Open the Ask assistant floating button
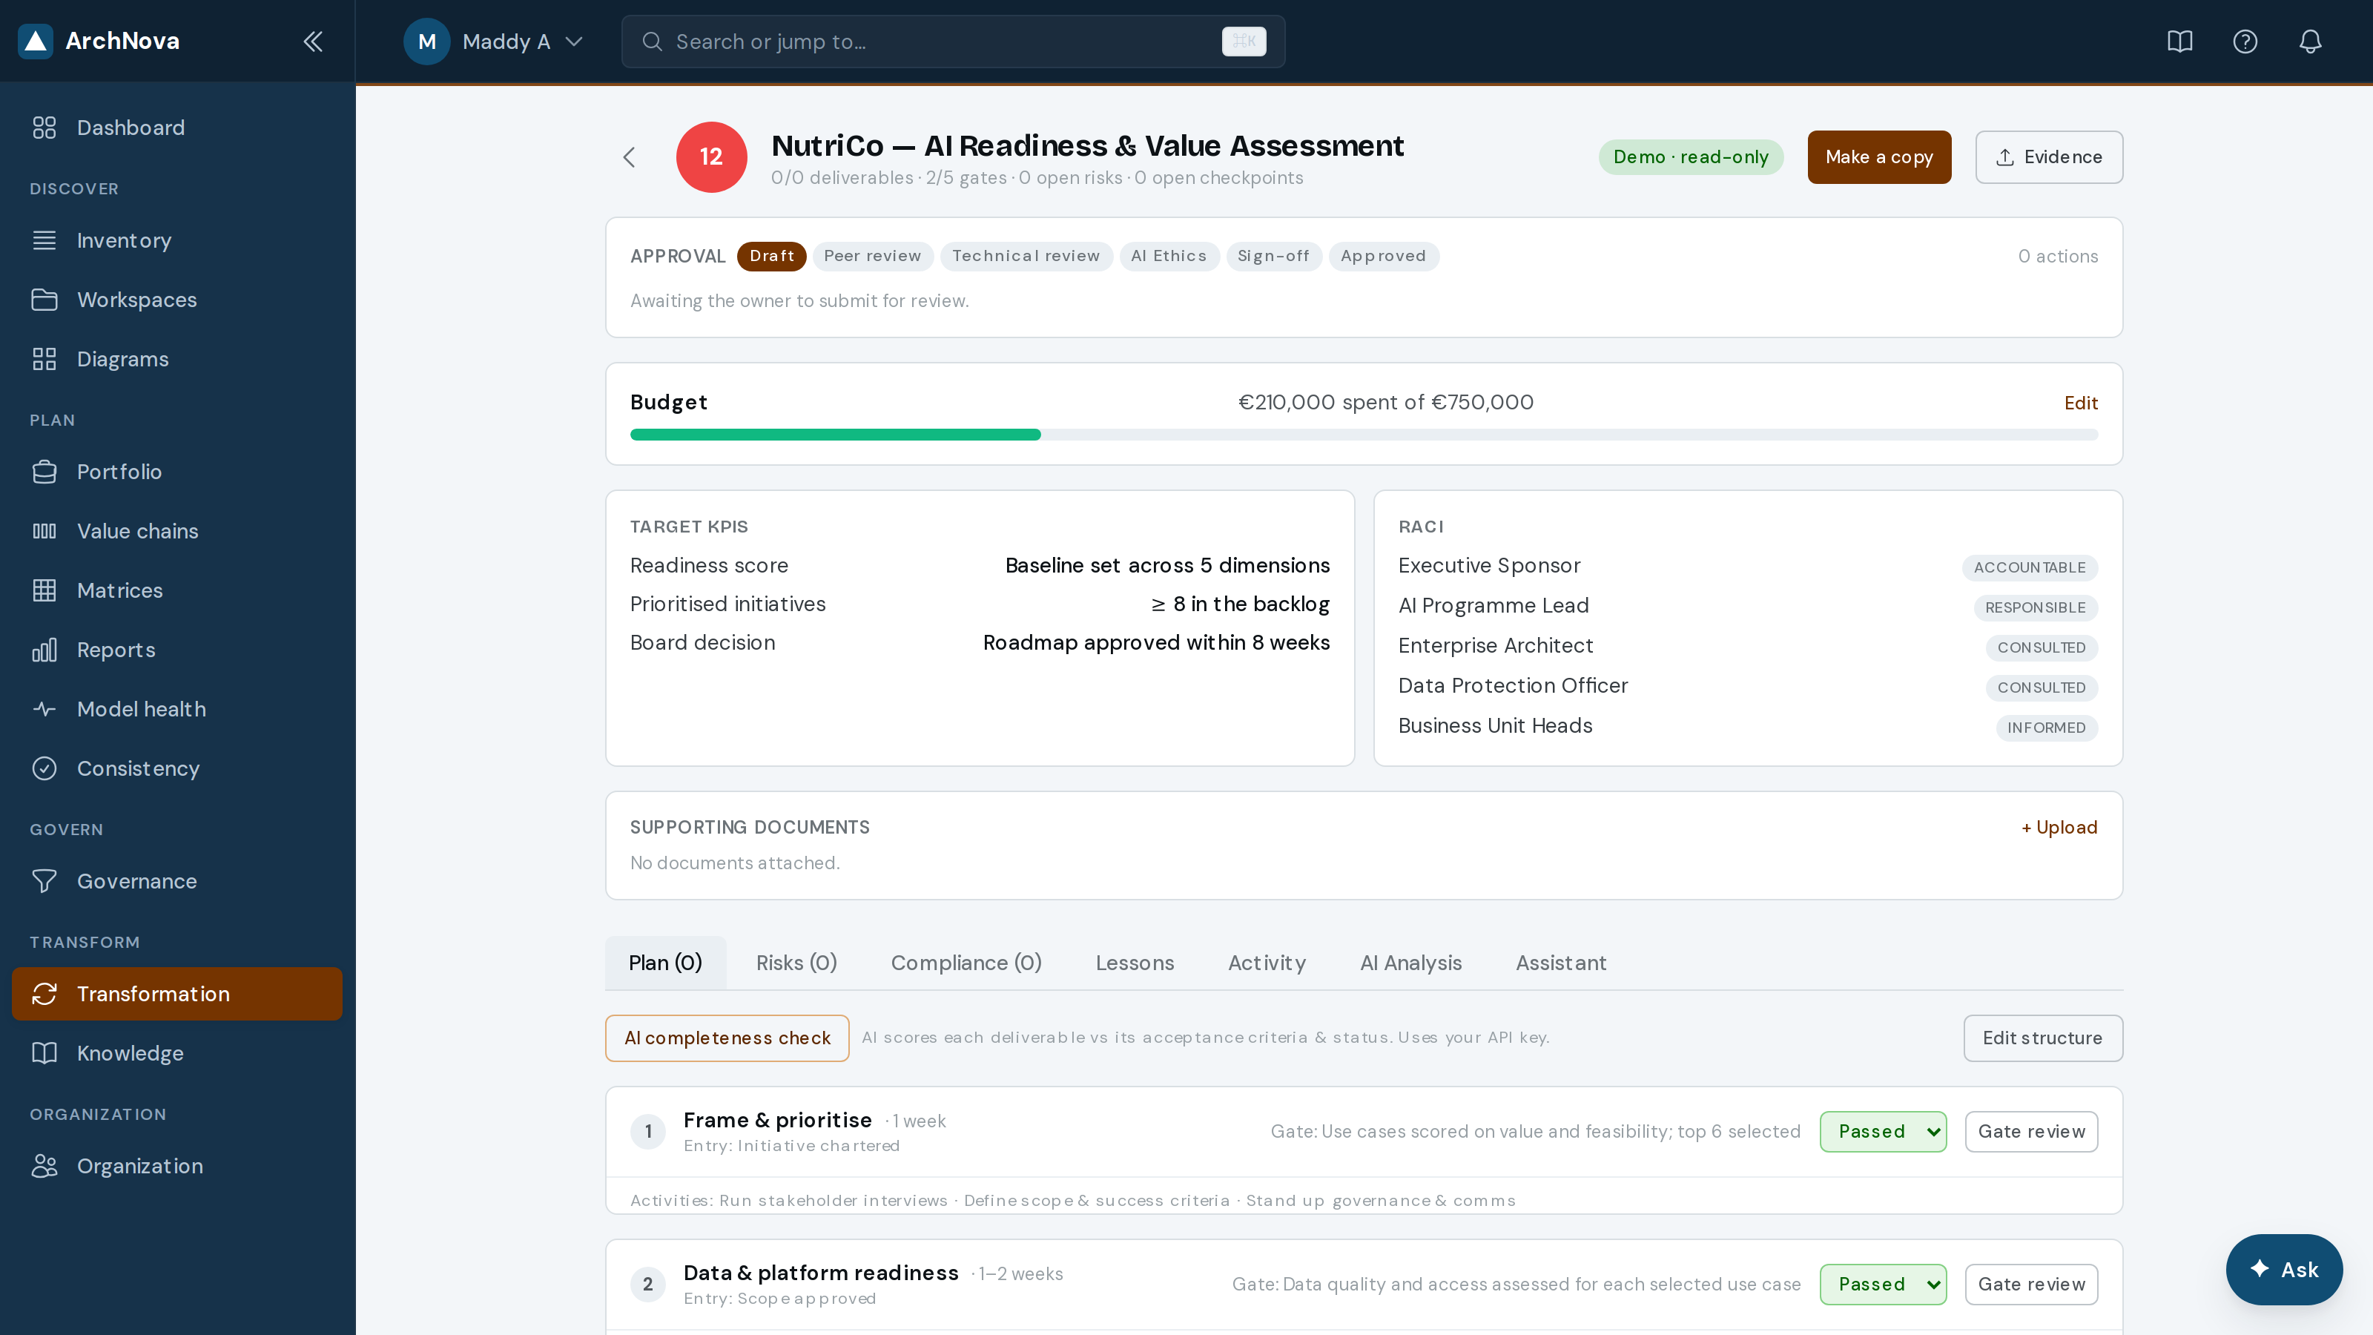 coord(2284,1270)
